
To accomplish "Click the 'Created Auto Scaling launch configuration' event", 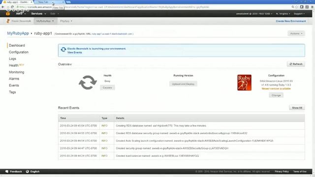I will point(194,141).
